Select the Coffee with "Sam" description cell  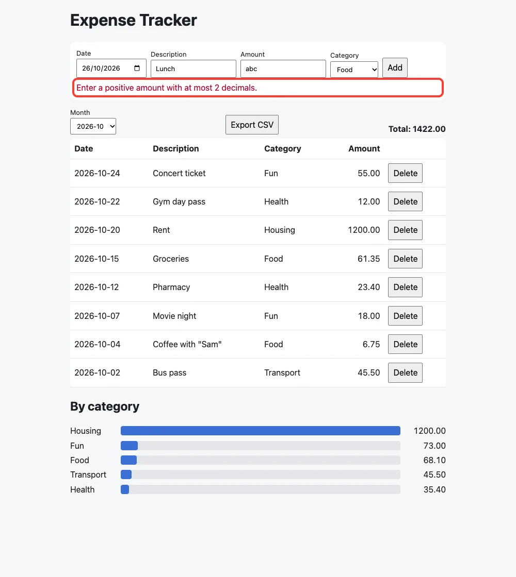[x=187, y=344]
